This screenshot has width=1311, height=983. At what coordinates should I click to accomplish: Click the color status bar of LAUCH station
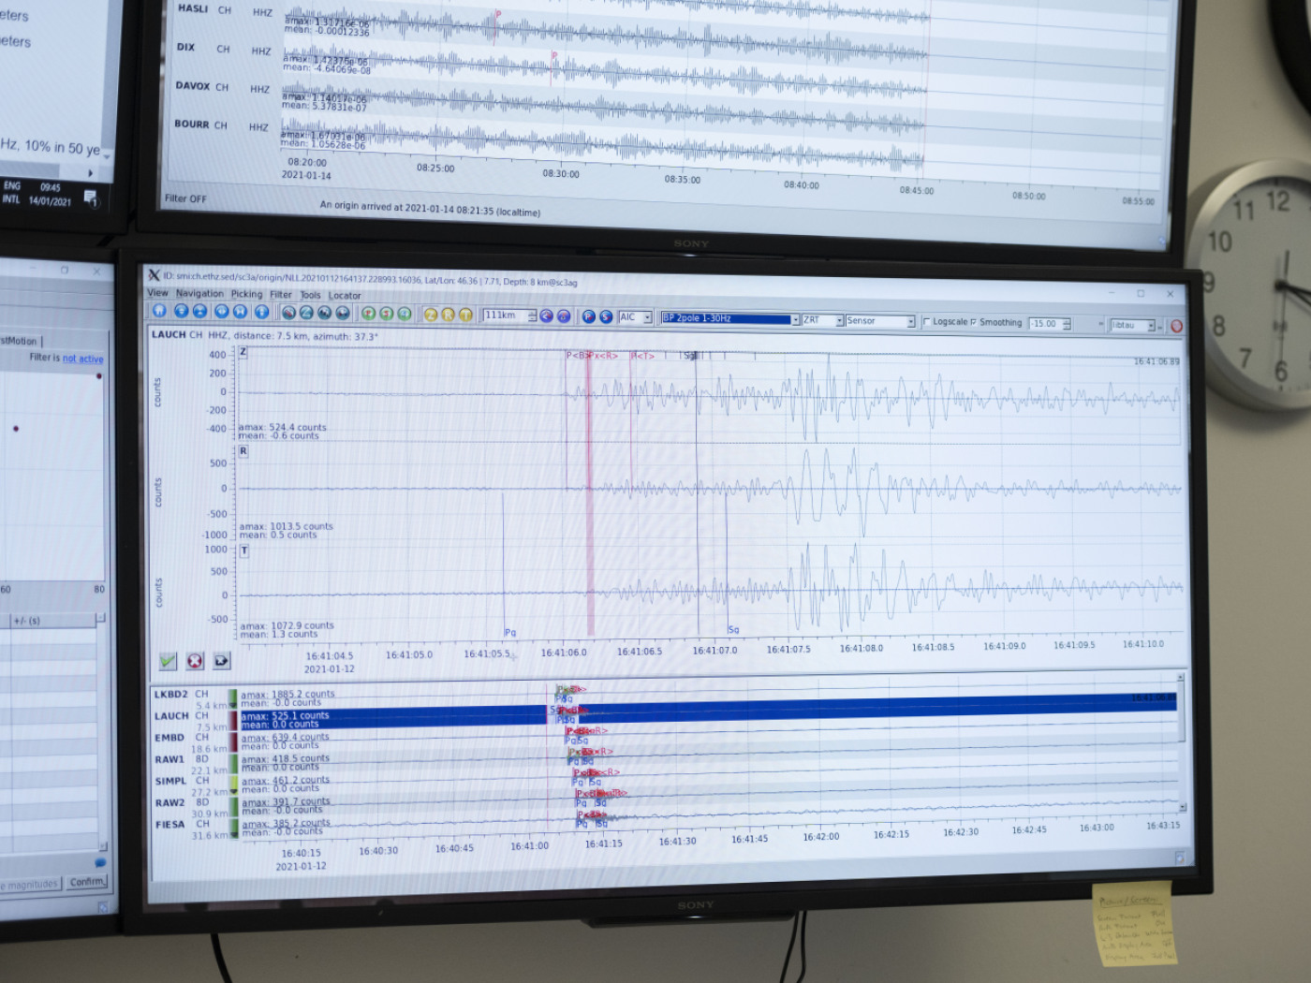pyautogui.click(x=233, y=720)
